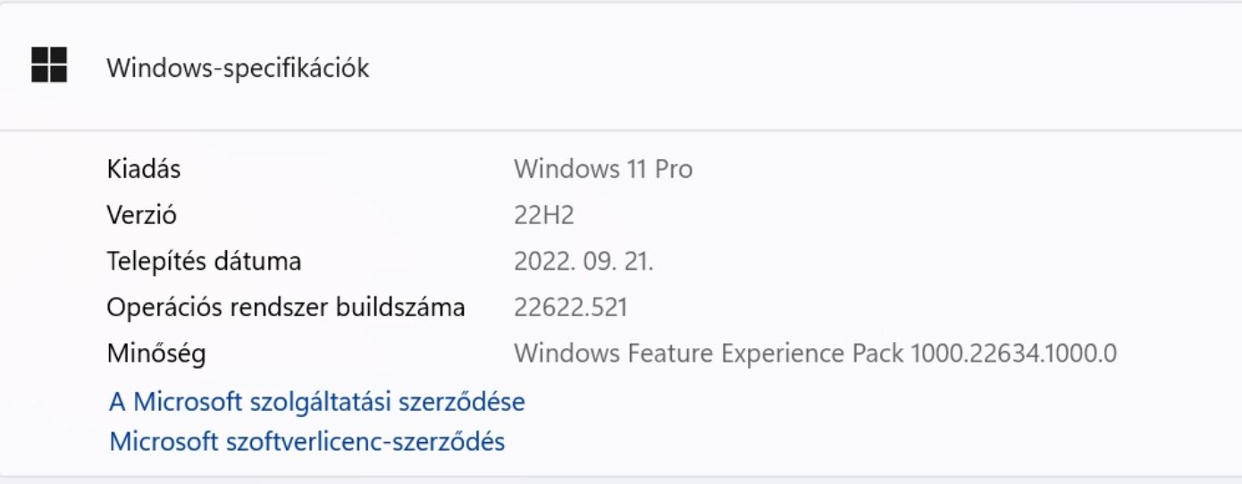
Task: Select the 2022. 09. 21. install date
Action: coord(584,262)
